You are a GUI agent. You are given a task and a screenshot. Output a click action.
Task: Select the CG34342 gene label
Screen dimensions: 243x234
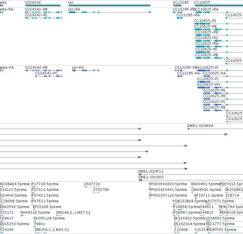tap(33, 3)
